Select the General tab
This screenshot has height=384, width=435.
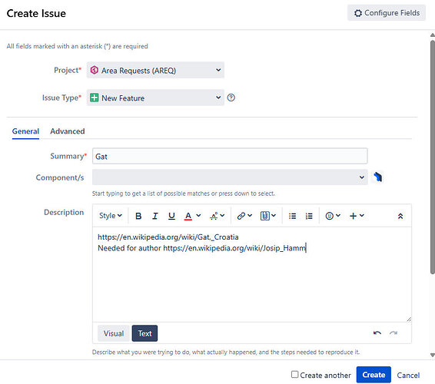(x=25, y=131)
